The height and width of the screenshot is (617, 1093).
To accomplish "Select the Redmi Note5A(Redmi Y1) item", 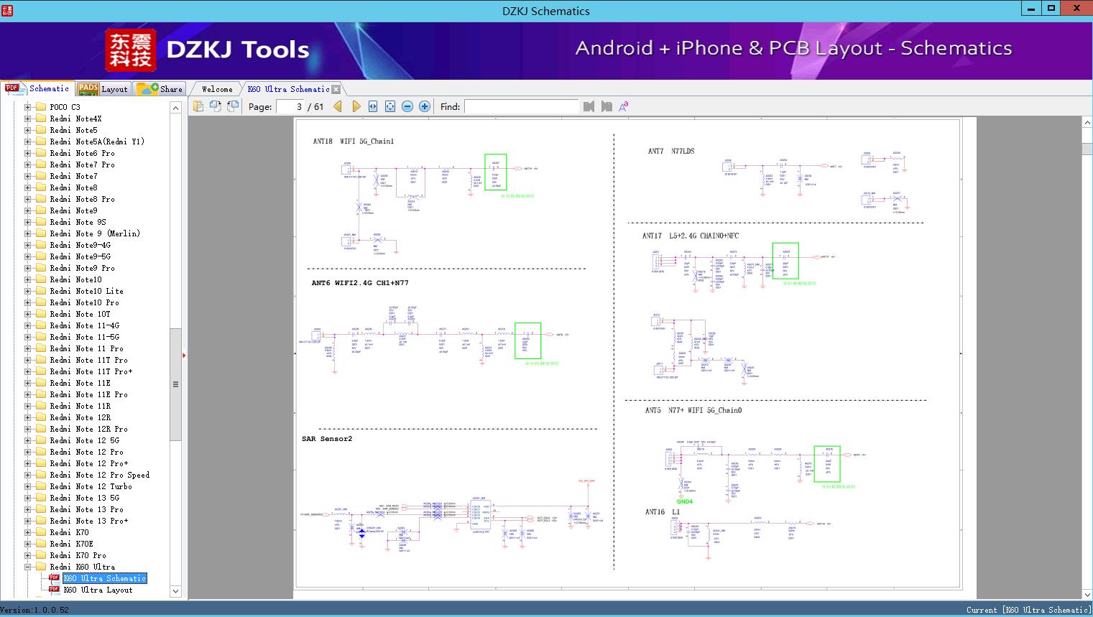I will coord(97,142).
